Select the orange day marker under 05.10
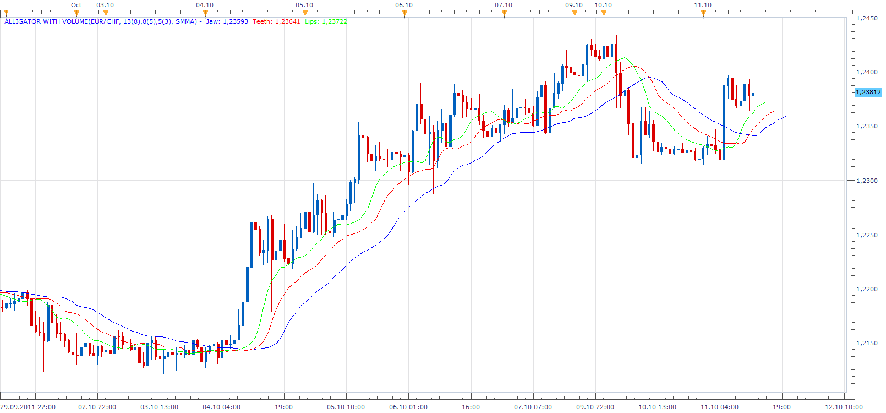 (305, 14)
